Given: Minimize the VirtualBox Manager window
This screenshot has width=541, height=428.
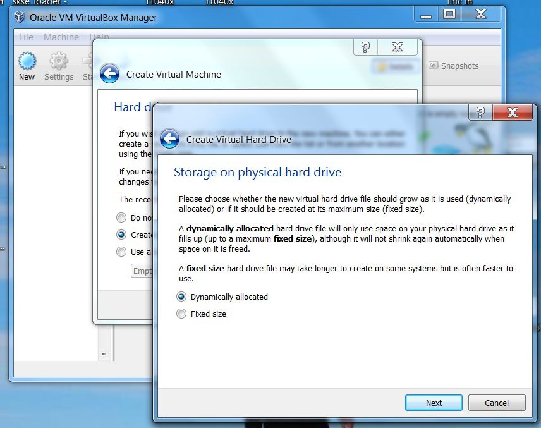Looking at the screenshot, I should click(426, 15).
